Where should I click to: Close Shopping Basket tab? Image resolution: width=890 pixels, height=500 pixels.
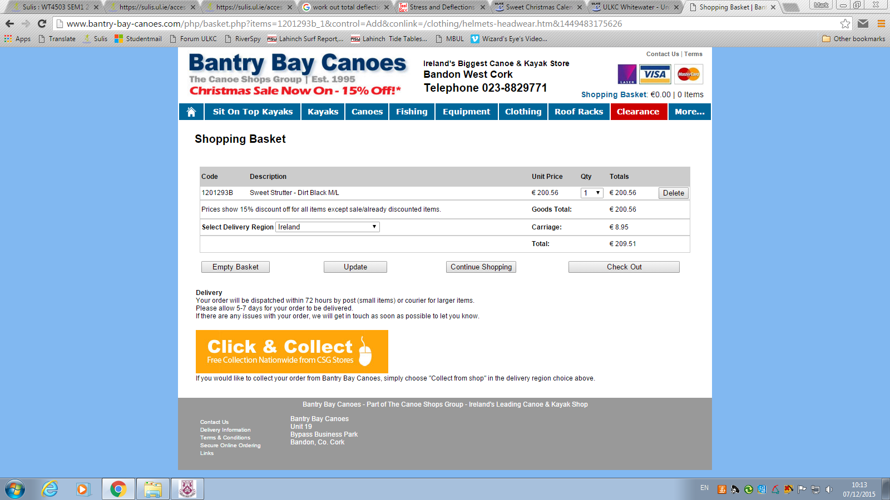773,7
